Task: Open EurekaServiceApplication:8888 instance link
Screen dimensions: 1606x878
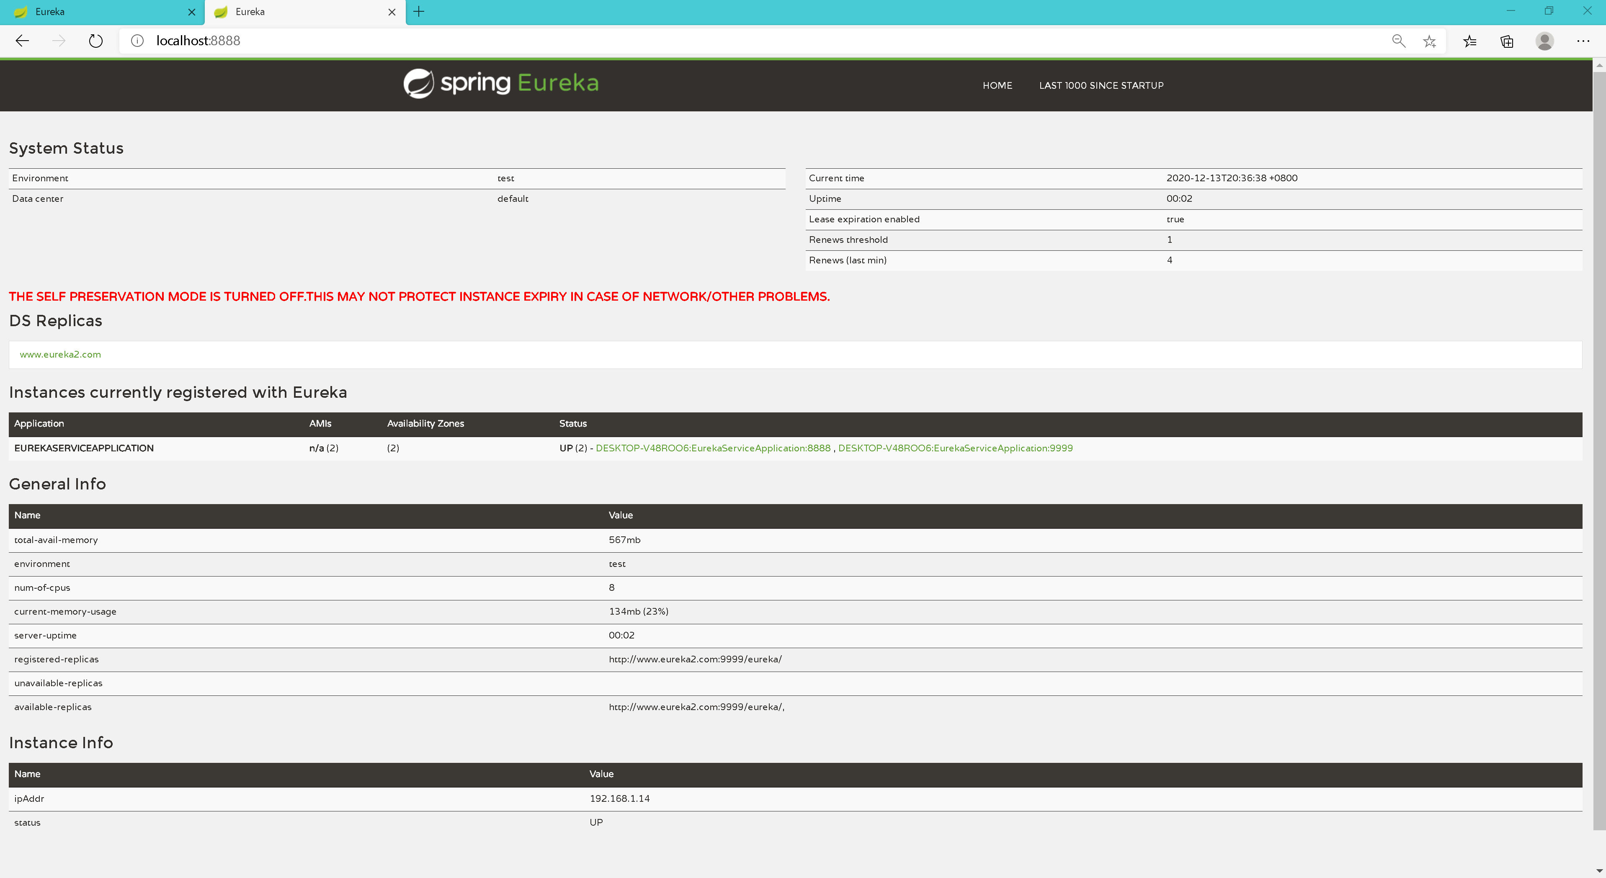Action: (x=713, y=448)
